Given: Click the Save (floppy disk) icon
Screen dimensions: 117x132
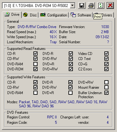Looking at the screenshot, I should coord(82,5).
